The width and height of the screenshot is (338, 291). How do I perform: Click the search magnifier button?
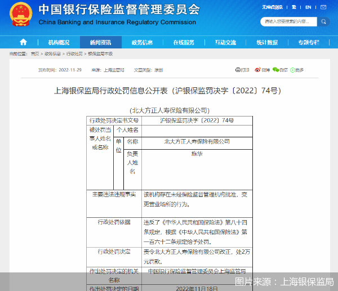coord(324,21)
